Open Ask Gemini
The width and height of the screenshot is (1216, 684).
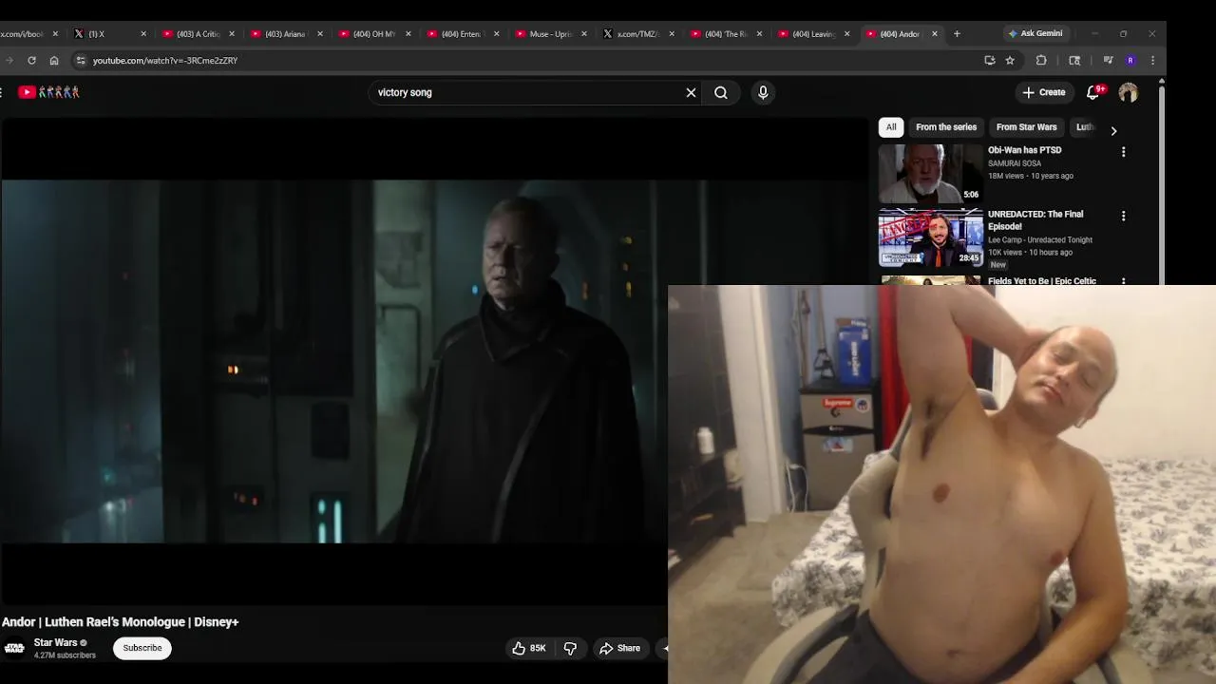point(1035,33)
